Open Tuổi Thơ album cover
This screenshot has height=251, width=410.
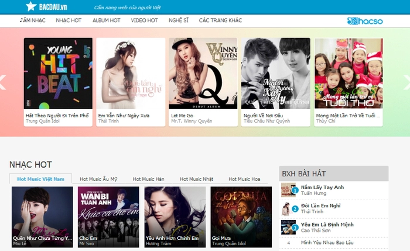click(348, 74)
